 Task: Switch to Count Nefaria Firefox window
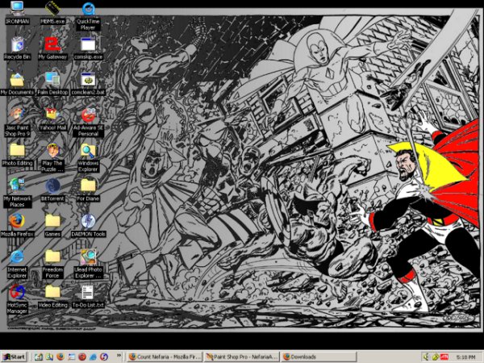tap(165, 357)
